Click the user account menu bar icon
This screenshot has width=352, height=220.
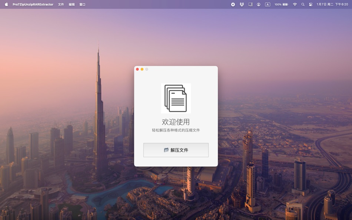258,4
